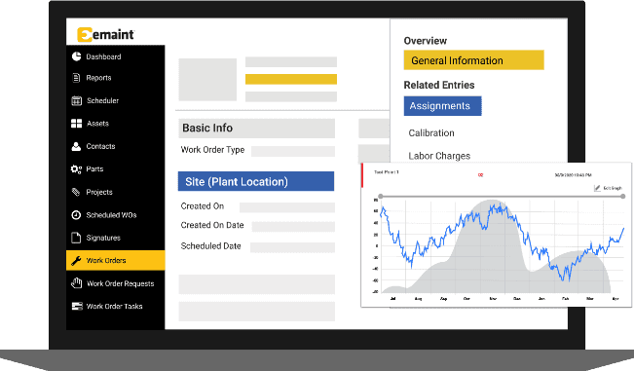Viewport: 634px width, 371px height.
Task: Open the Contacts person icon
Action: [76, 146]
